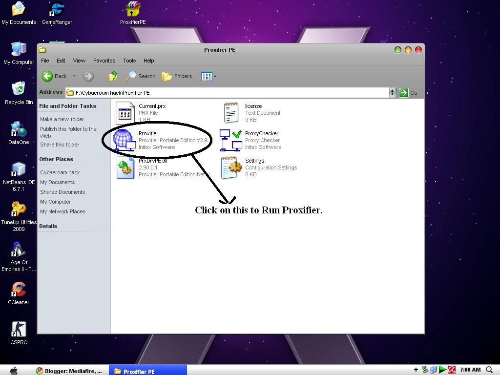Select the PrxDrvPE.dll file icon
This screenshot has width=500, height=375.
125,168
